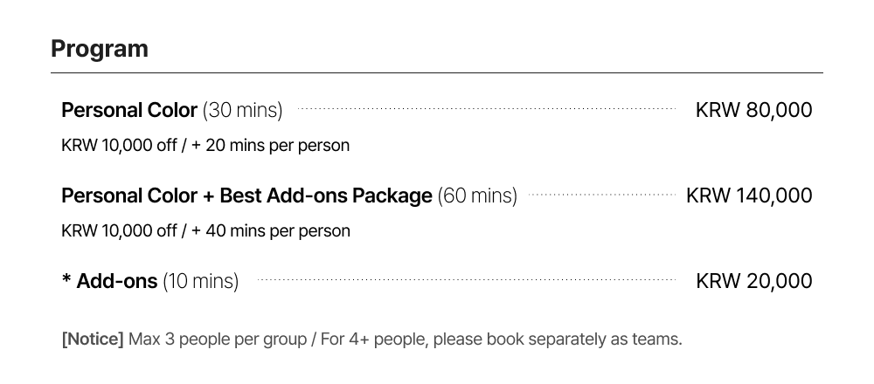Click the '+ 40 mins per person' note
Screen dimensions: 874x384
pos(270,231)
